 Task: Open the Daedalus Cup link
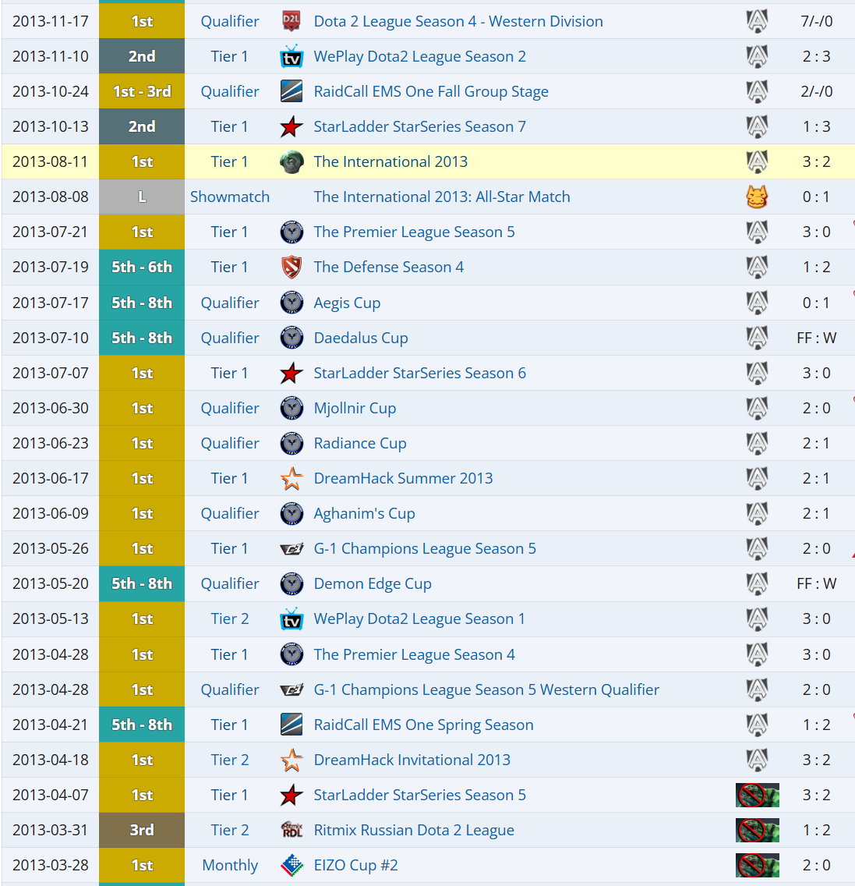360,338
